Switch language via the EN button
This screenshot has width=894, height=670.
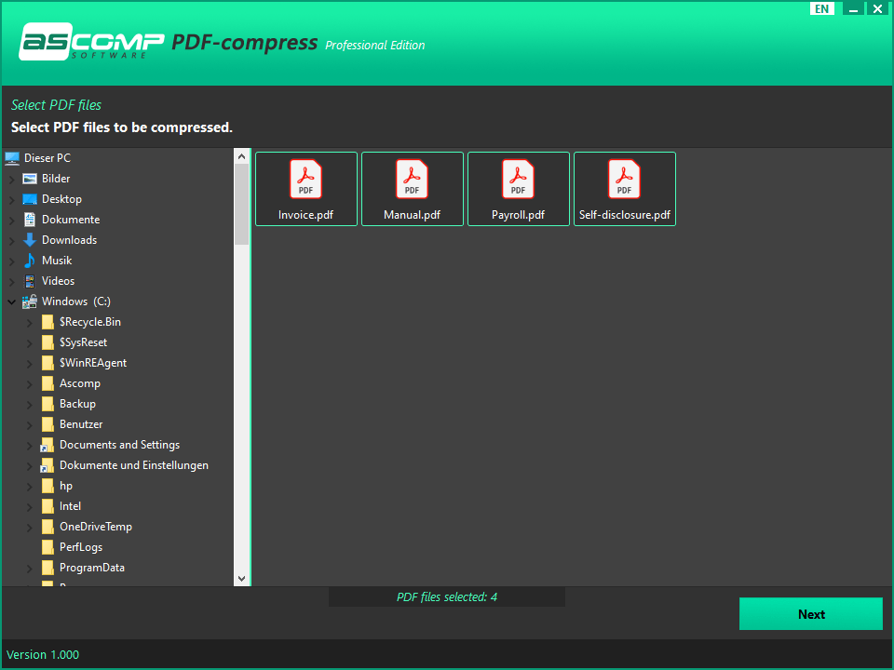[x=821, y=8]
